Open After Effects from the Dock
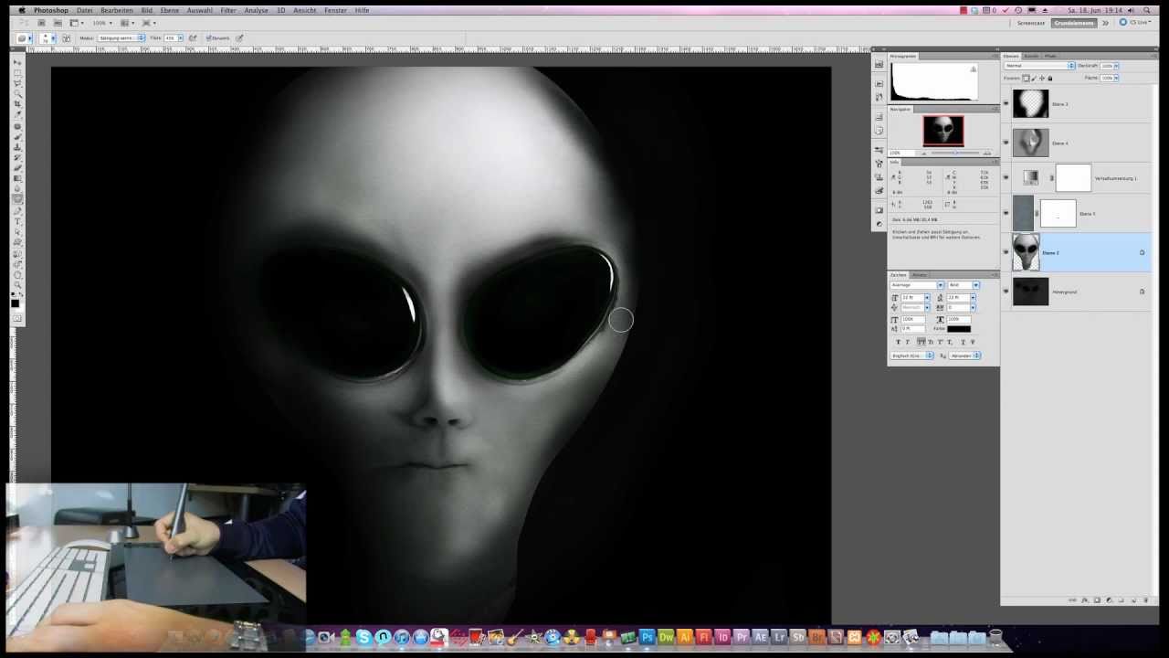This screenshot has width=1169, height=658. point(760,637)
